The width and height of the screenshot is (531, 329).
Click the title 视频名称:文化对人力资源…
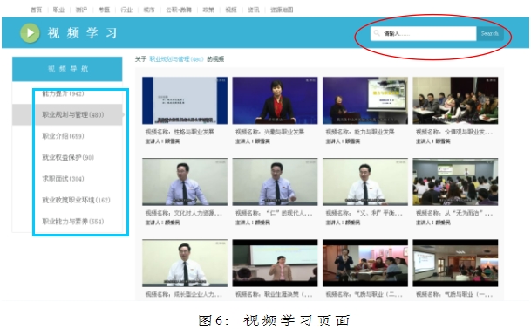click(x=184, y=213)
